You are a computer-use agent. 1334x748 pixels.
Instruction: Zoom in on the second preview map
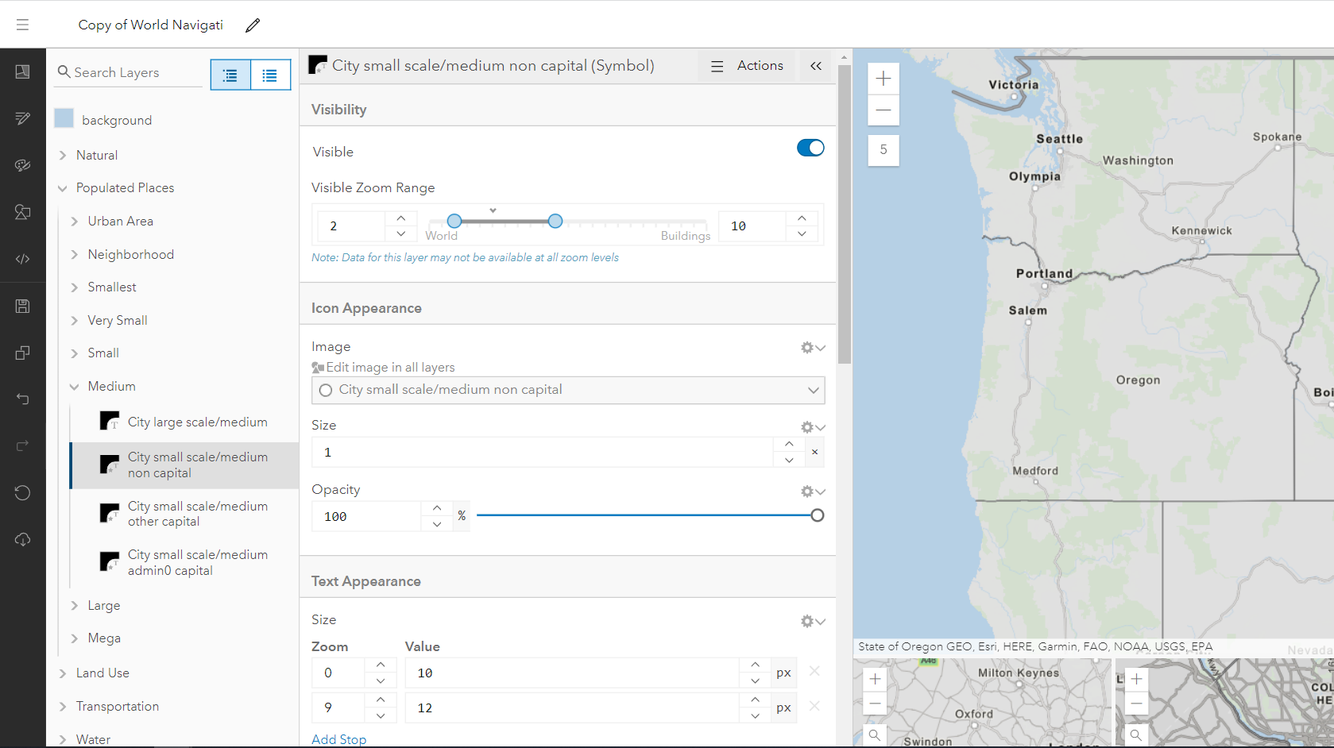1137,679
